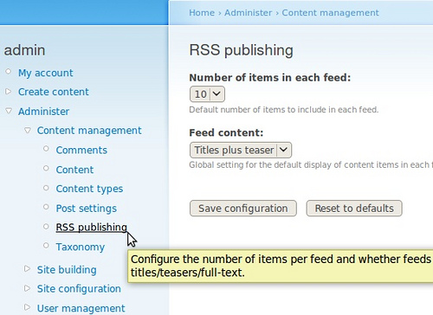433x315 pixels.
Task: Open Site configuration in sidebar
Action: (79, 289)
